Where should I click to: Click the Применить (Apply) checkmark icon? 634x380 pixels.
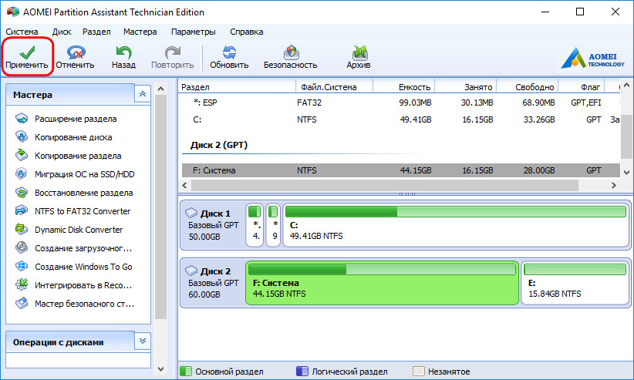click(27, 52)
